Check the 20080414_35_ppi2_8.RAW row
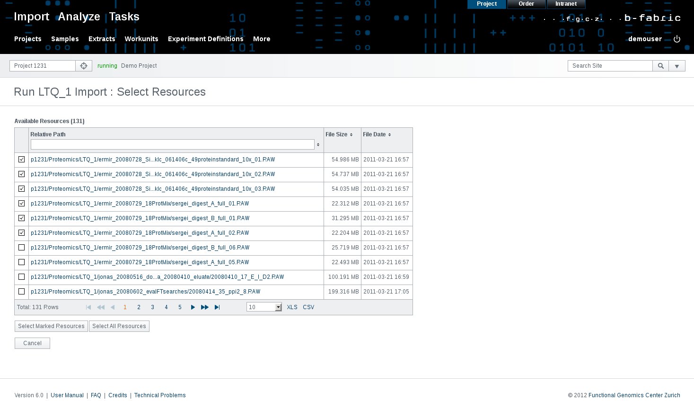694x401 pixels. click(21, 292)
